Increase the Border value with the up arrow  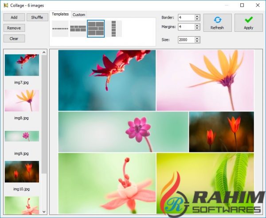197,16
